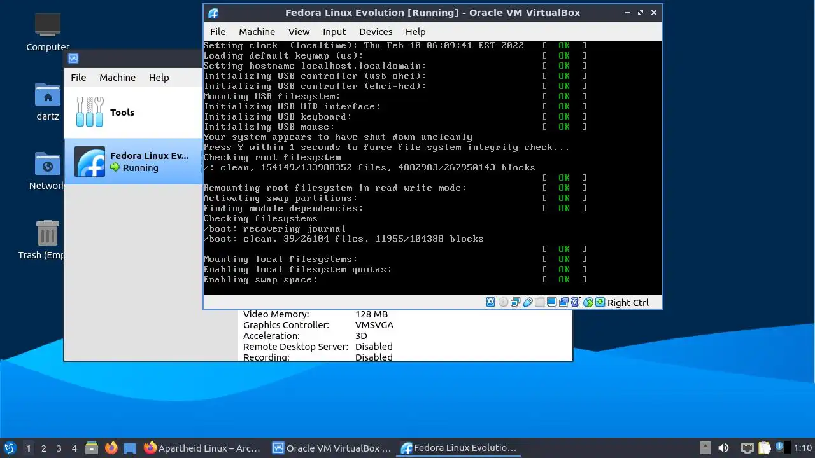
Task: Click the mouse integration globe indicator icon
Action: tap(588, 302)
